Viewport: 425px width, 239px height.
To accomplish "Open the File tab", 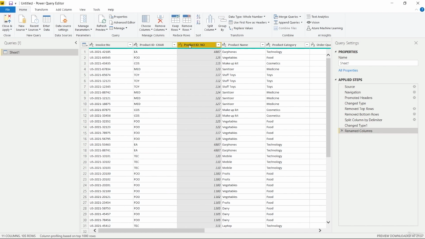I will tap(7, 9).
